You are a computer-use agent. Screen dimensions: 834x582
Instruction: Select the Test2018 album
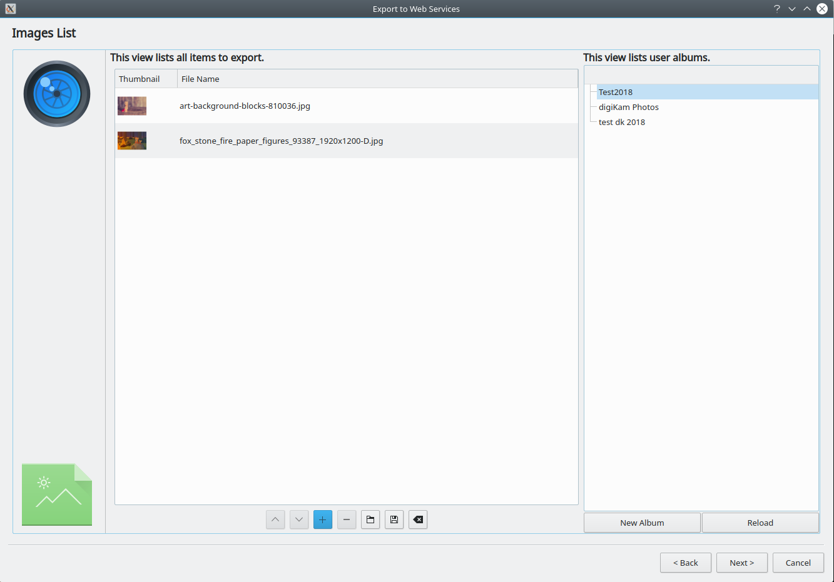click(x=616, y=92)
